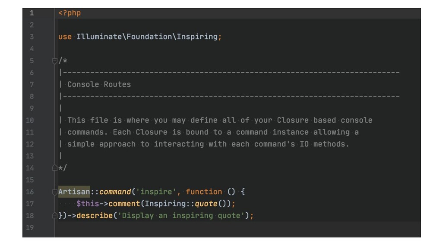Click the 'quote' static method call

click(206, 204)
